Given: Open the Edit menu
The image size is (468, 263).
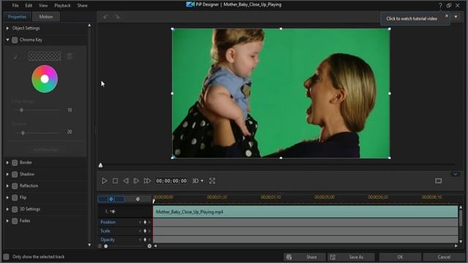Looking at the screenshot, I should [29, 5].
